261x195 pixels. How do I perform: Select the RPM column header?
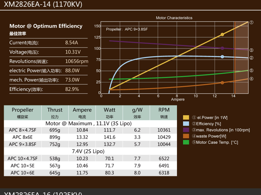pyautogui.click(x=164, y=113)
